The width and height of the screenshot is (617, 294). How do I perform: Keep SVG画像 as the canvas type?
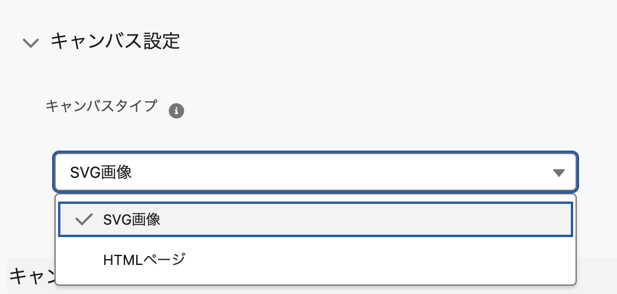131,219
